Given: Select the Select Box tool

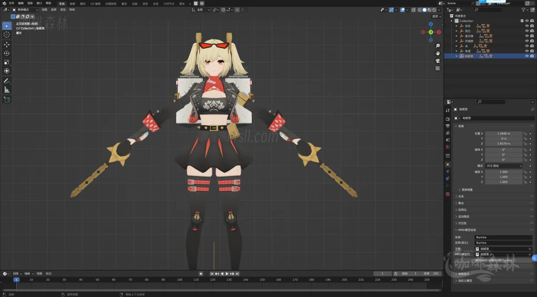Looking at the screenshot, I should click(6, 26).
